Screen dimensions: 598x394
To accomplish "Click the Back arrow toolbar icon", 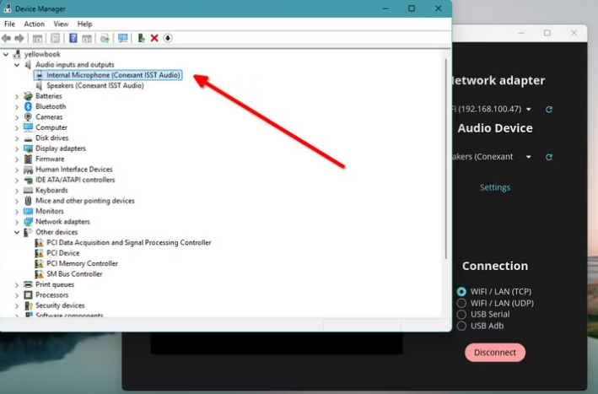I will tap(8, 38).
